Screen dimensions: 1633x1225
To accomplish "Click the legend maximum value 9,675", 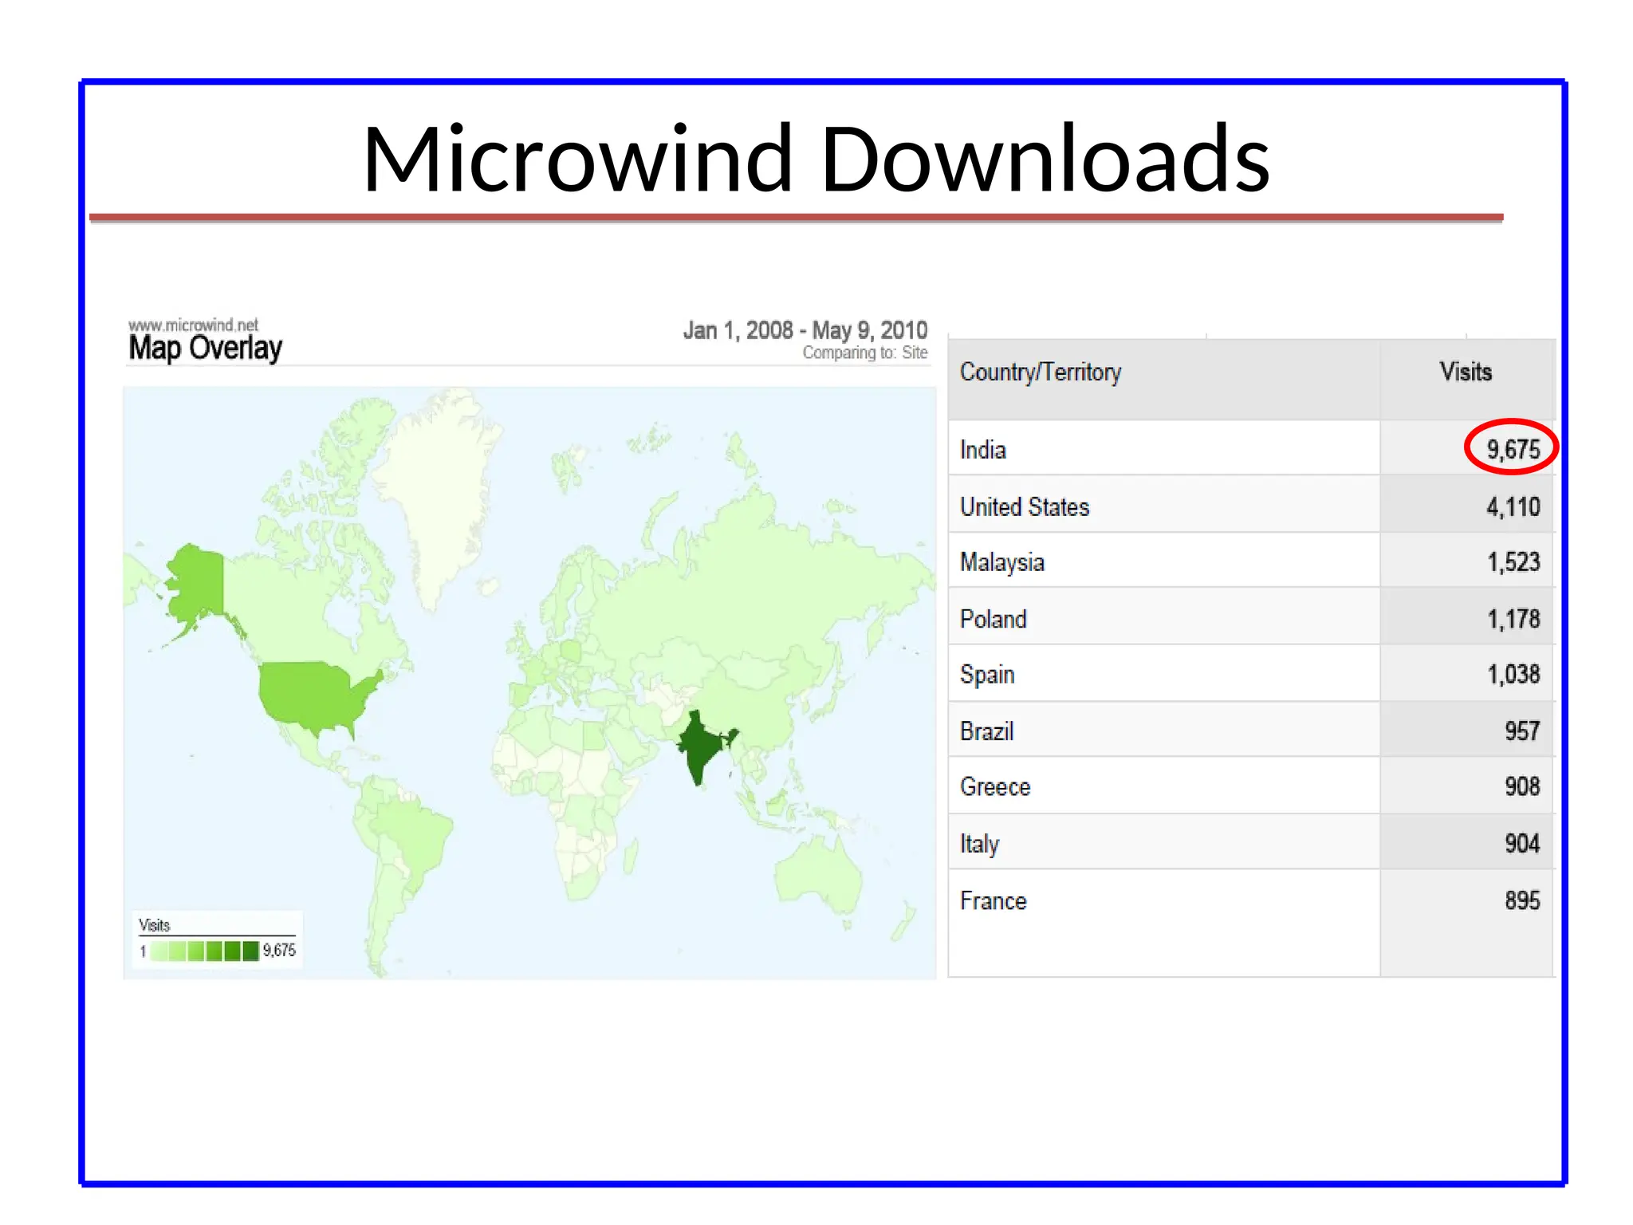I will click(279, 951).
